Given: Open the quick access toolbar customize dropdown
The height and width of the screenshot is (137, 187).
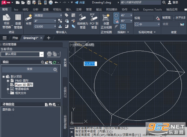Looking at the screenshot, I should (72, 2).
